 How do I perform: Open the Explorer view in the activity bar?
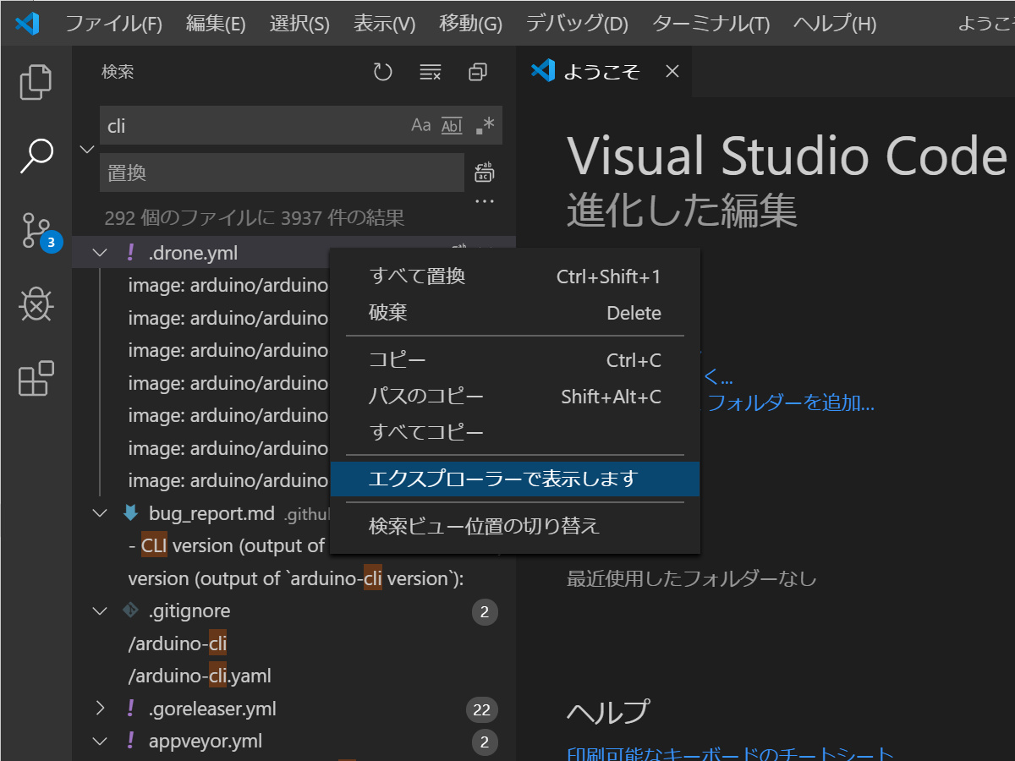[36, 81]
